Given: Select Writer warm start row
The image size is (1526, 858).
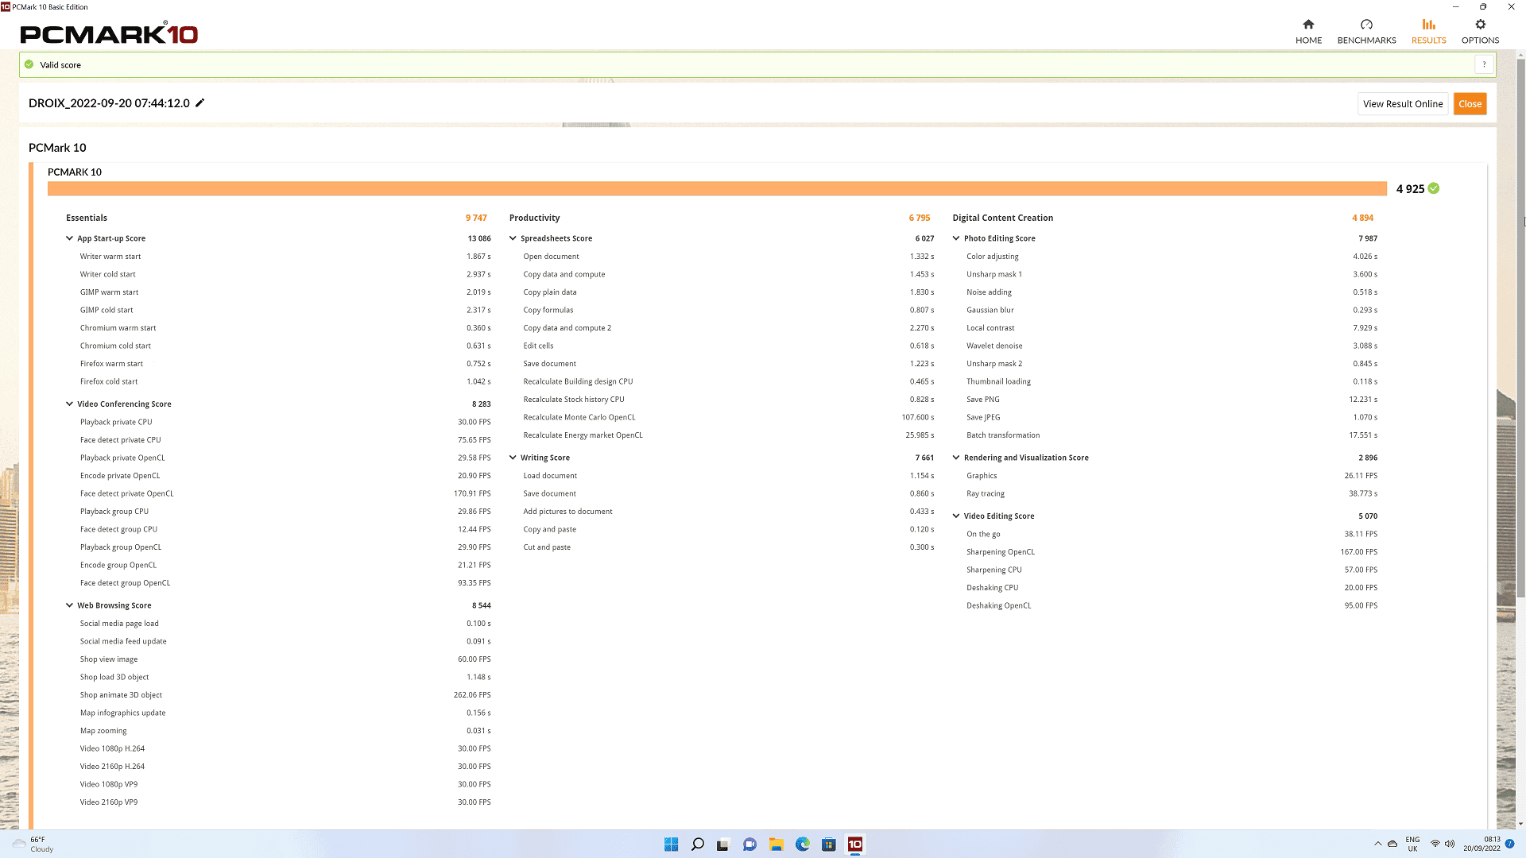Looking at the screenshot, I should click(285, 257).
